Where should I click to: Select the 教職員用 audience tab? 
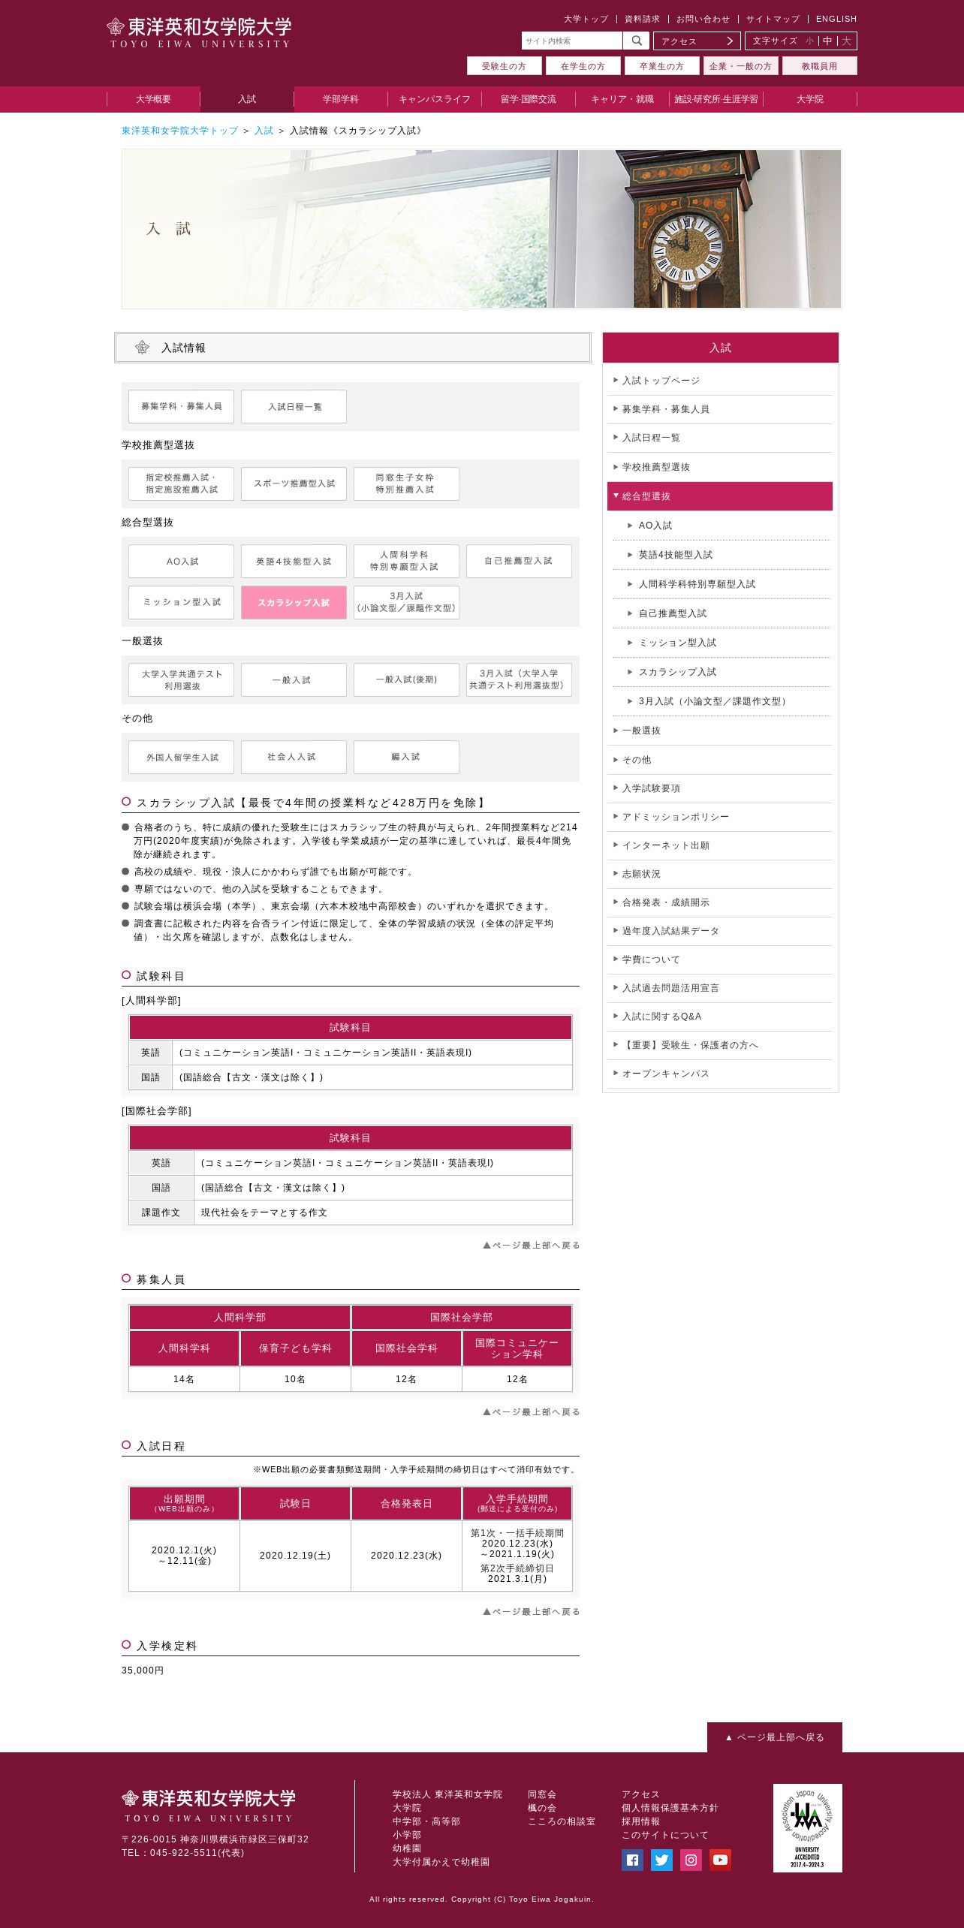[x=819, y=66]
